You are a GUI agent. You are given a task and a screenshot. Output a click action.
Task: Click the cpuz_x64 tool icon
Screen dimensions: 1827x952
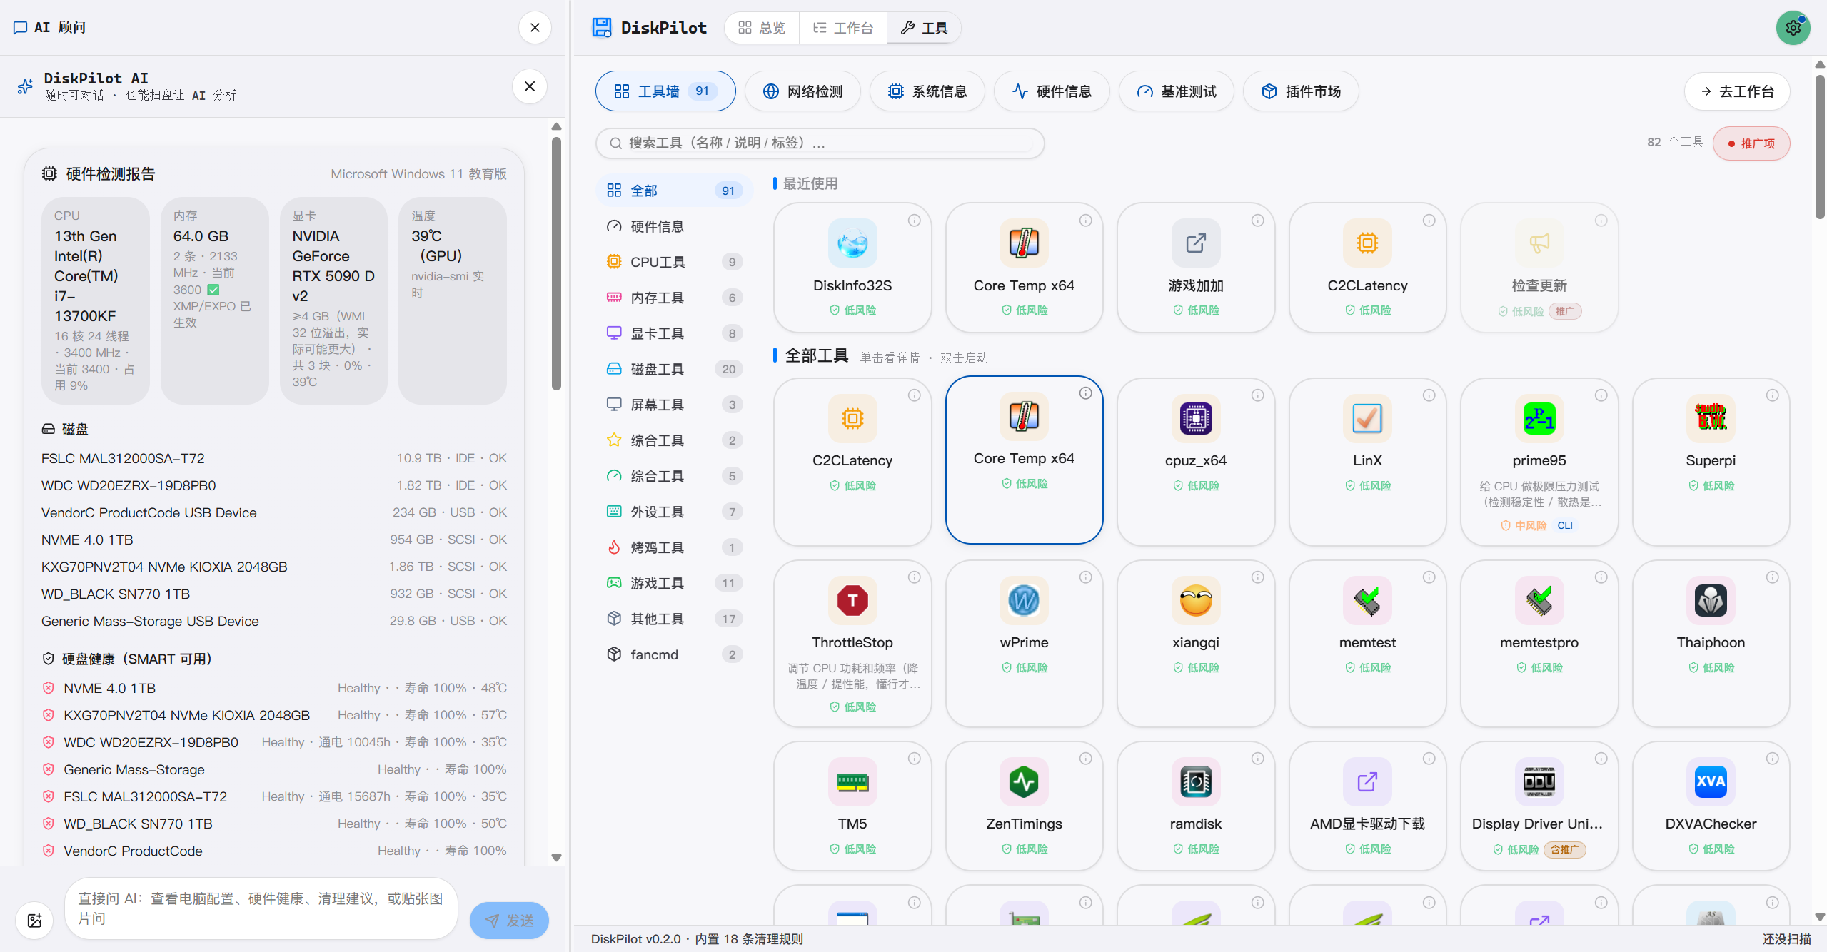coord(1196,418)
